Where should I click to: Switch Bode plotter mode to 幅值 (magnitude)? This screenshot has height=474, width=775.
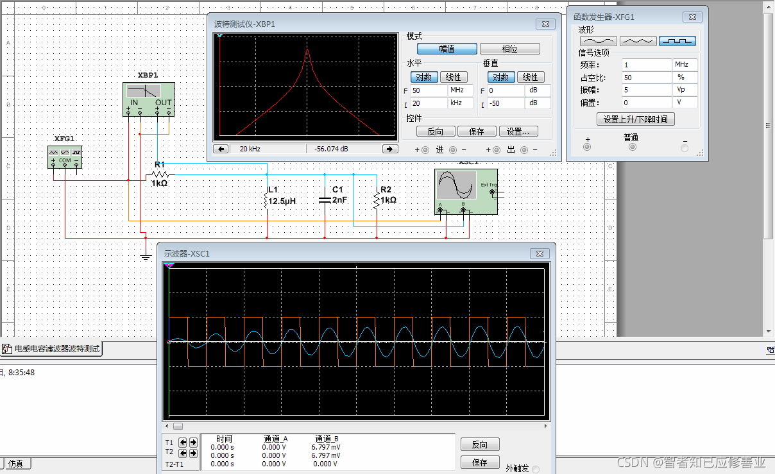(447, 49)
